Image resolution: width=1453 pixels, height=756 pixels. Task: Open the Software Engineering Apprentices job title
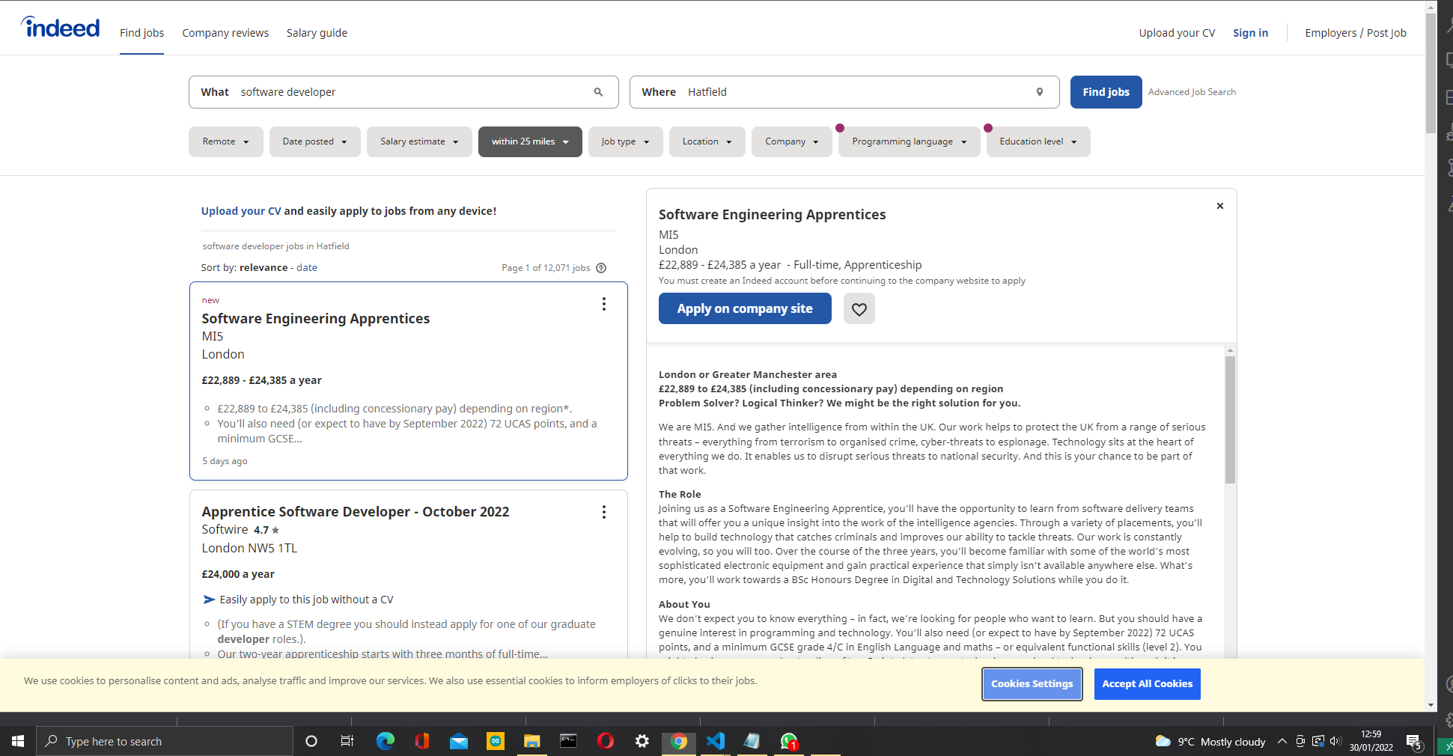[315, 319]
